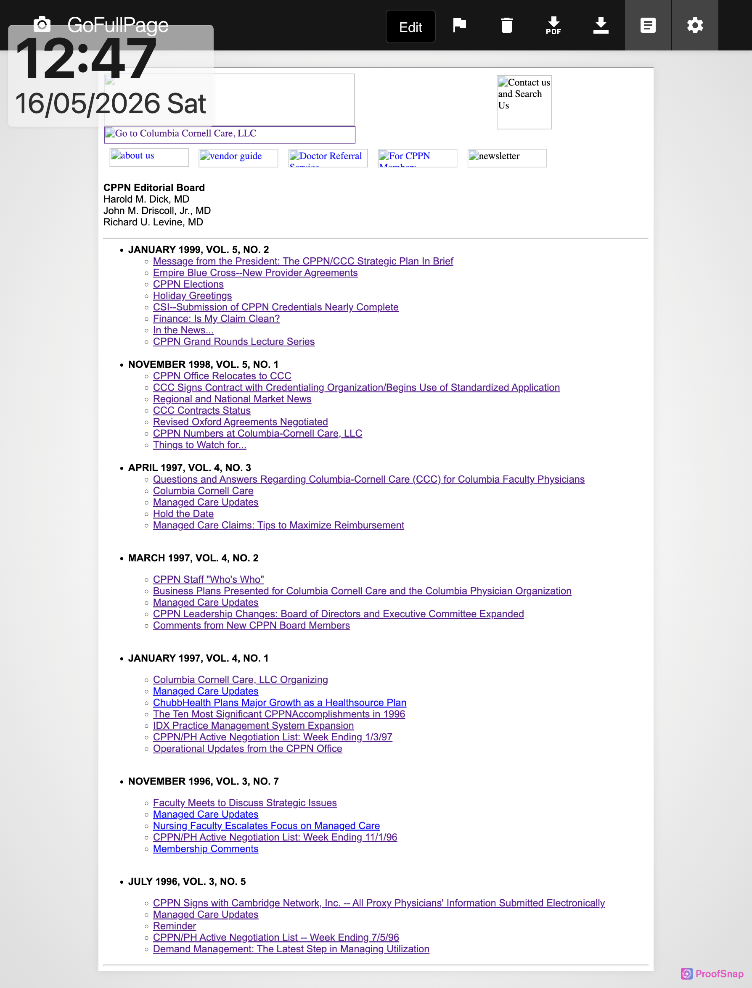Click the flag report icon
752x988 pixels.
[459, 25]
